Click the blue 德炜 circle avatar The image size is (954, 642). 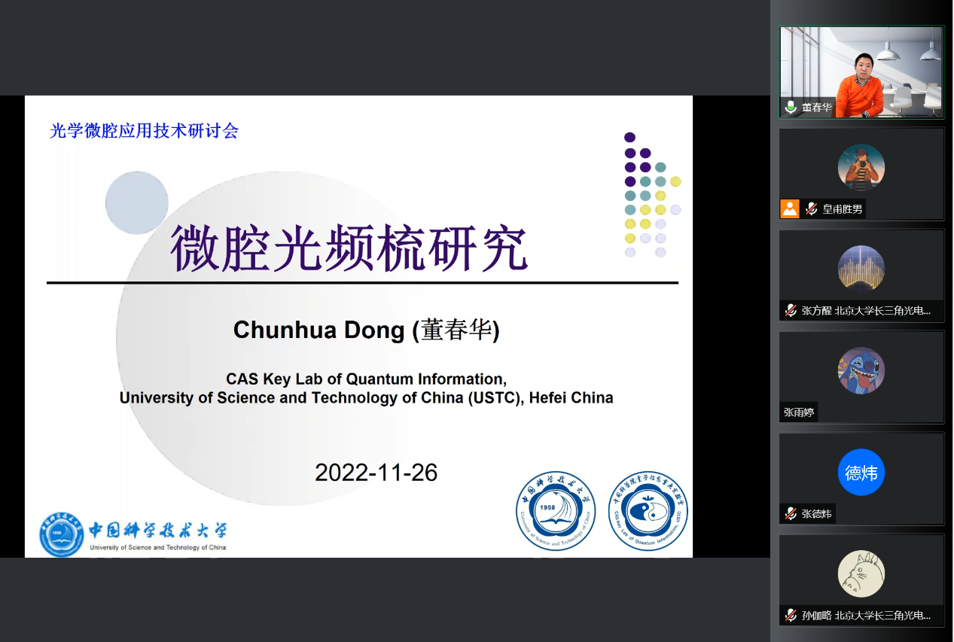tap(861, 473)
